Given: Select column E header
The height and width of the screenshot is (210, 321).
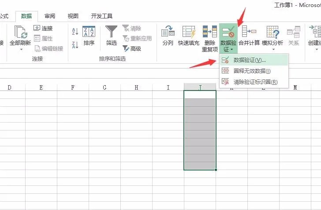Looking at the screenshot, I should coord(41,87).
